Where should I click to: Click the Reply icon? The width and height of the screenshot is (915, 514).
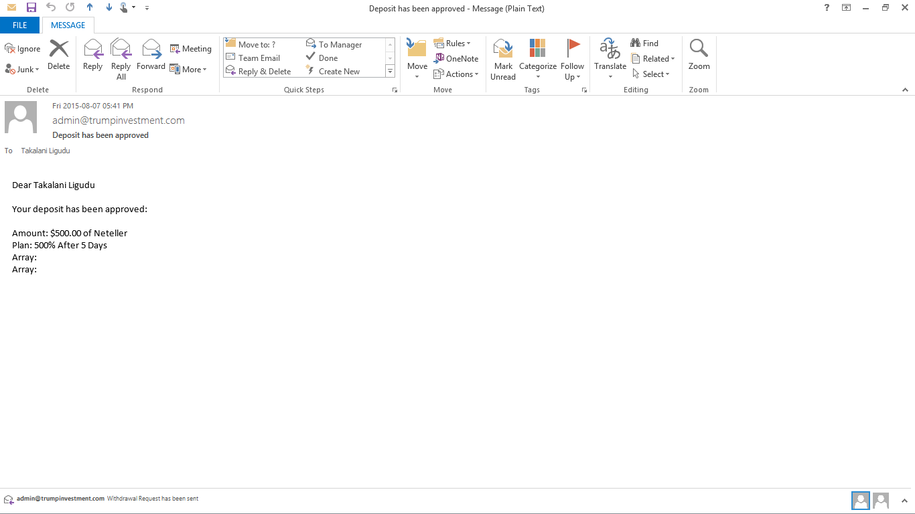pyautogui.click(x=92, y=55)
